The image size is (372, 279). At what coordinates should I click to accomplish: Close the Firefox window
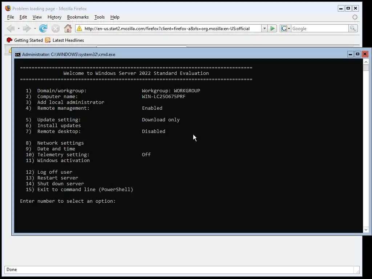click(x=355, y=9)
